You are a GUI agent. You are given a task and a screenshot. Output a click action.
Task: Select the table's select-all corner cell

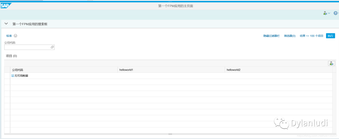click(x=7, y=70)
